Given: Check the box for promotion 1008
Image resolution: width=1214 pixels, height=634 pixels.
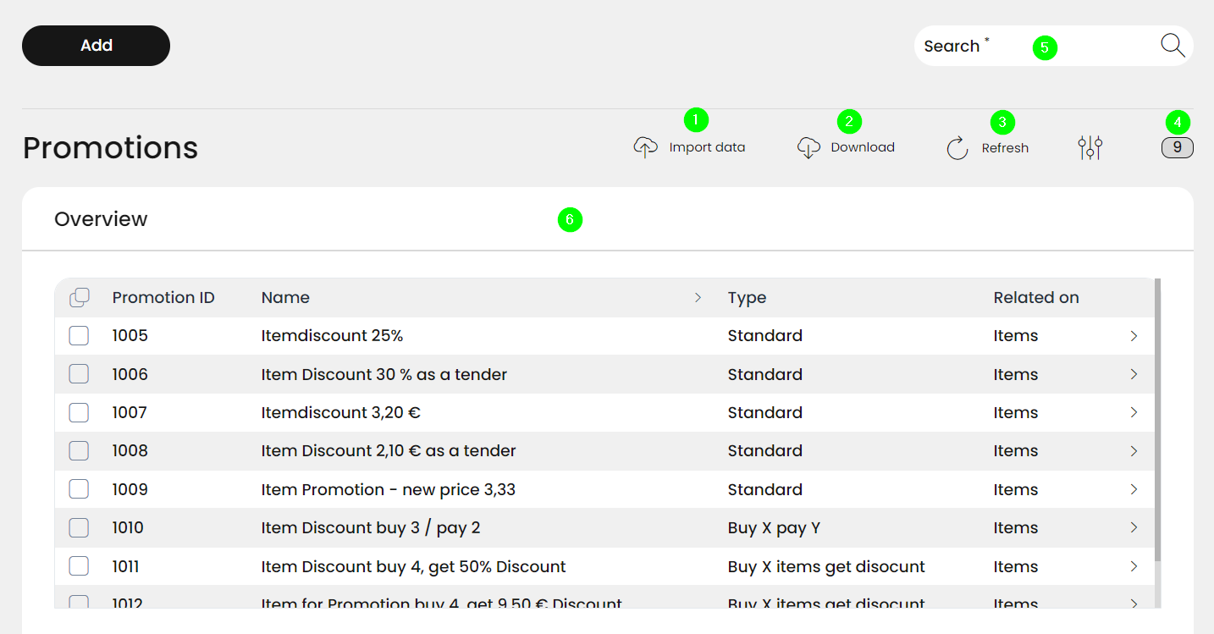Looking at the screenshot, I should tap(79, 451).
